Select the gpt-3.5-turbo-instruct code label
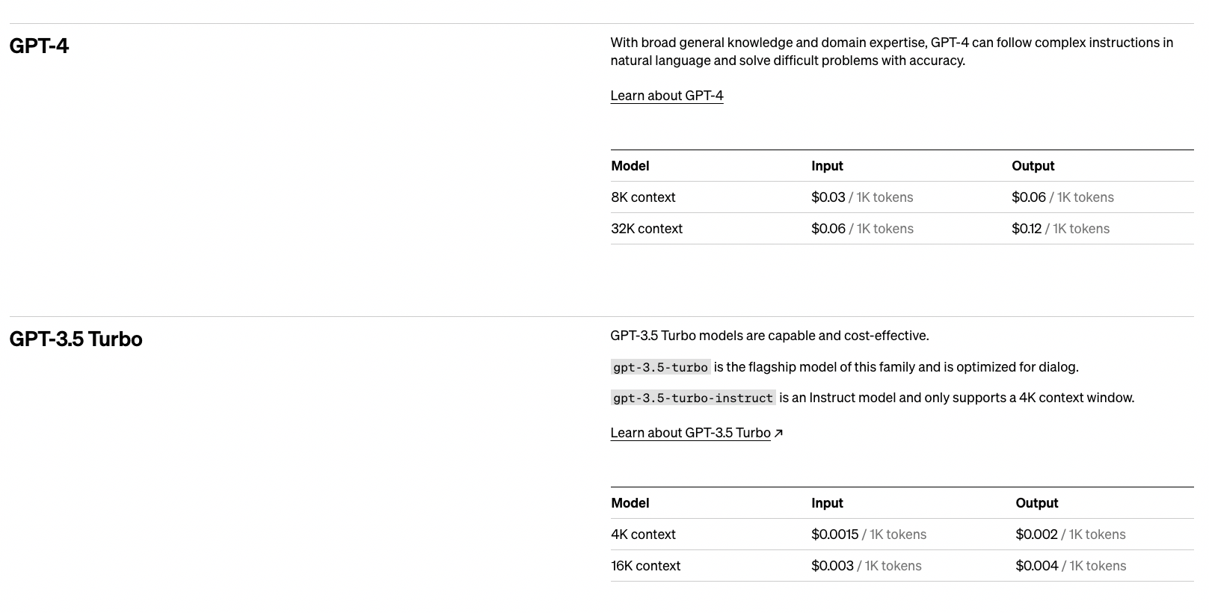This screenshot has height=613, width=1209. pyautogui.click(x=692, y=398)
